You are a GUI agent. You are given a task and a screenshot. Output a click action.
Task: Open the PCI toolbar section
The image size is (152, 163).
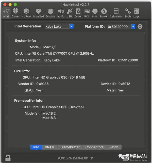pyautogui.click(x=87, y=13)
